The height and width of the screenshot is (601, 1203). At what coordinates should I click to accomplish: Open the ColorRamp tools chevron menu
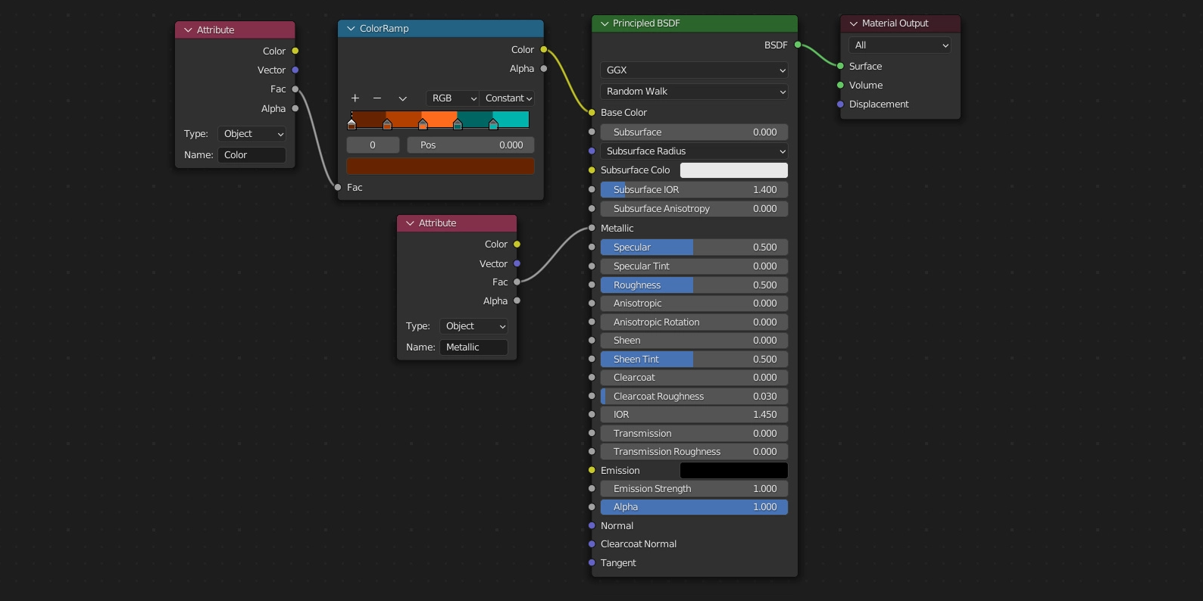(403, 98)
